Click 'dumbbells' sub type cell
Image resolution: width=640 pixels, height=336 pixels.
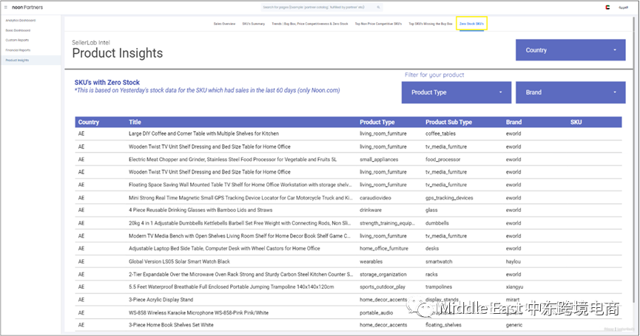coord(437,223)
